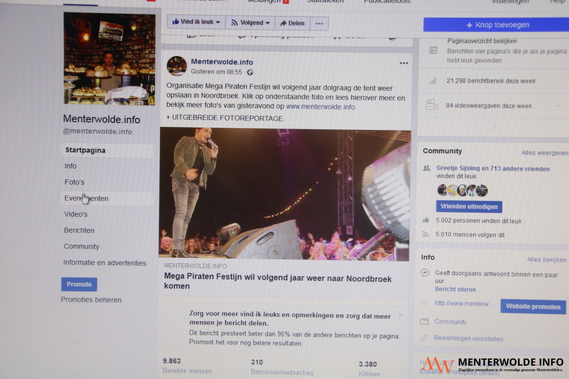Select Startpagina in the sidebar
Image resolution: width=569 pixels, height=379 pixels.
coord(107,150)
